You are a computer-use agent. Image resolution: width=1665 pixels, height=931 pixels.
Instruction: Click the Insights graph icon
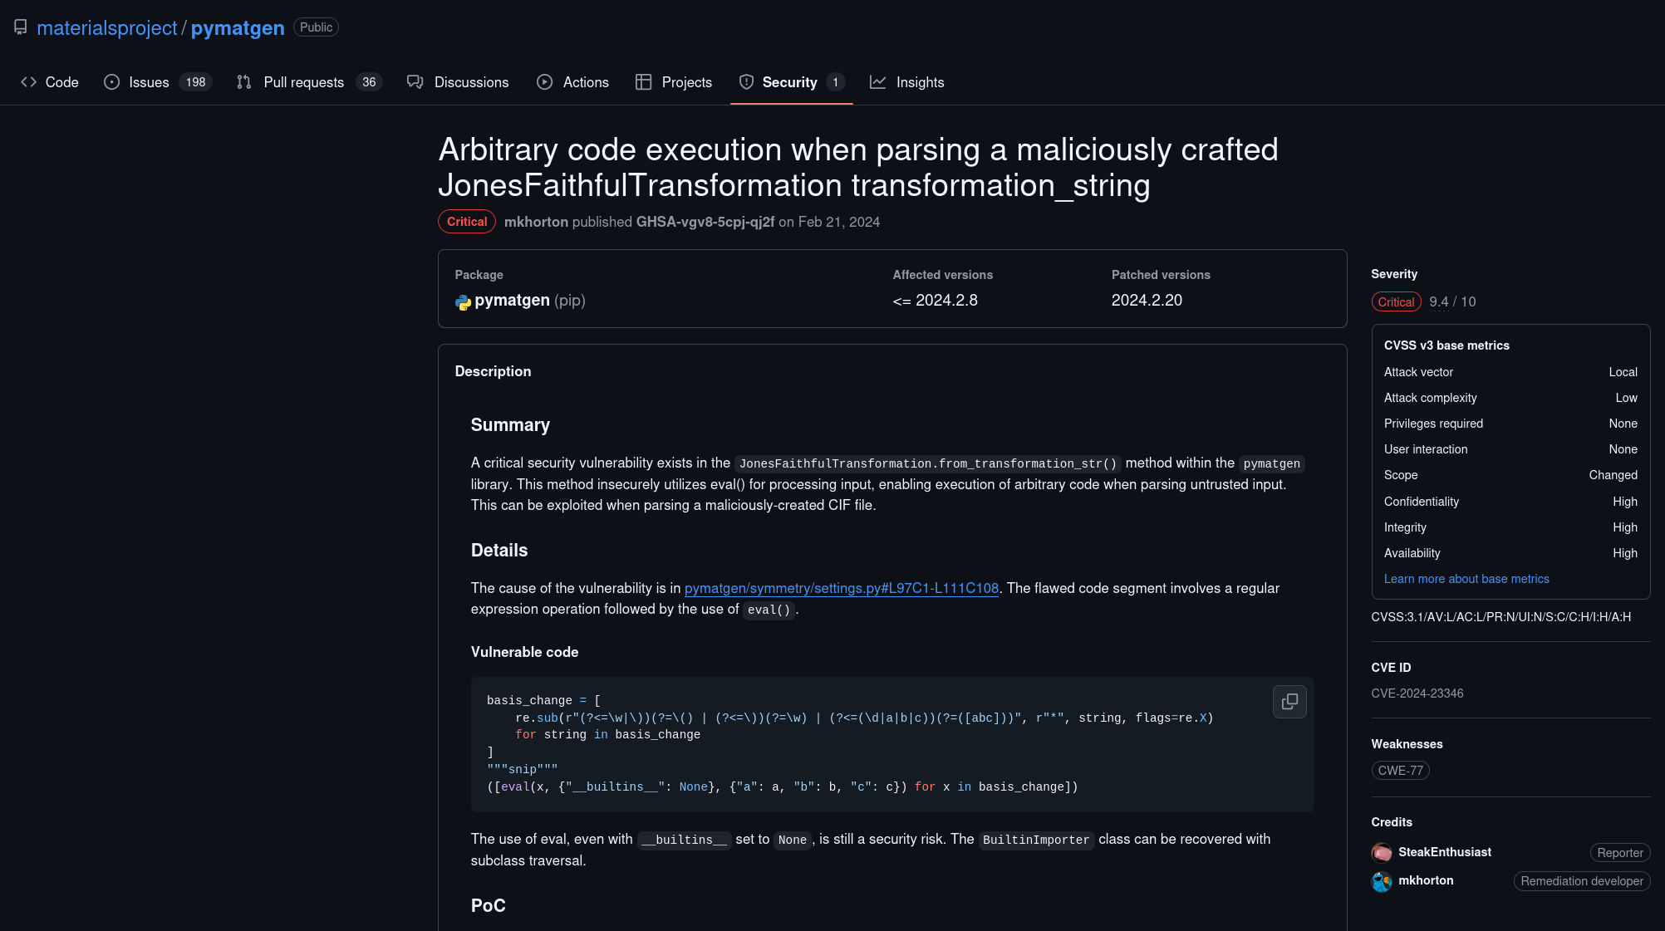click(877, 82)
